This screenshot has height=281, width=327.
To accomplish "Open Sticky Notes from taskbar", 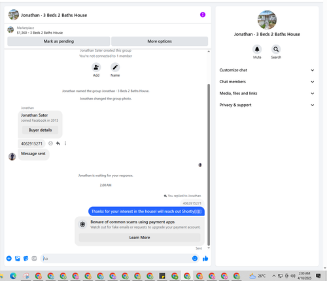I will tap(162, 276).
